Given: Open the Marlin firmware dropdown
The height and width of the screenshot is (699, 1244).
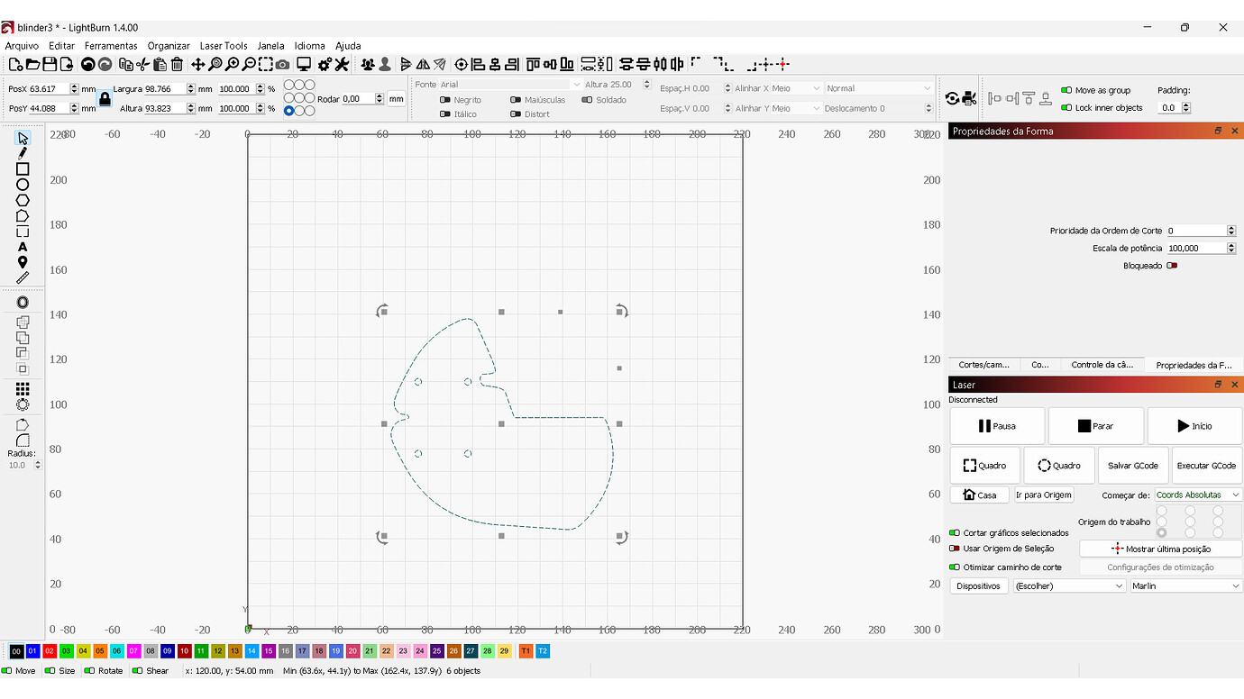Looking at the screenshot, I should pyautogui.click(x=1186, y=586).
